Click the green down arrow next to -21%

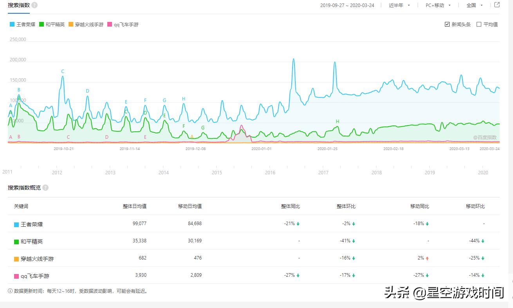pos(298,224)
